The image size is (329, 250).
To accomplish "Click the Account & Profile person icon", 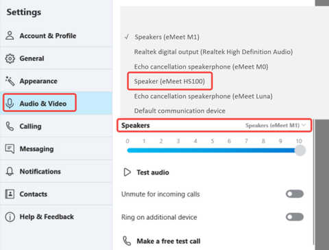I will pyautogui.click(x=10, y=36).
